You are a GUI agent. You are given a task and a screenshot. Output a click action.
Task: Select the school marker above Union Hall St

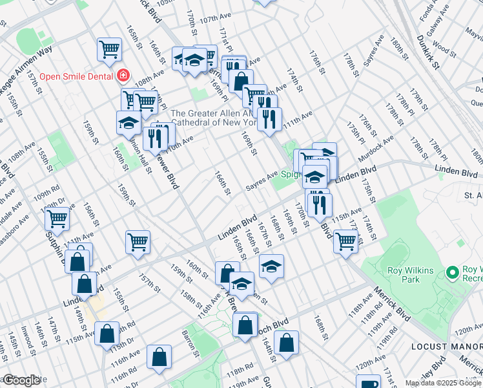[128, 123]
